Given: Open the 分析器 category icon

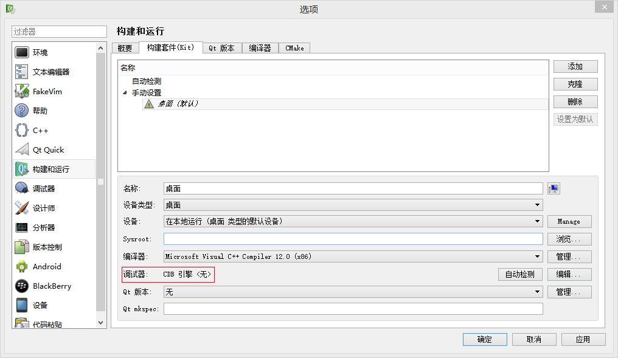Looking at the screenshot, I should coord(22,227).
